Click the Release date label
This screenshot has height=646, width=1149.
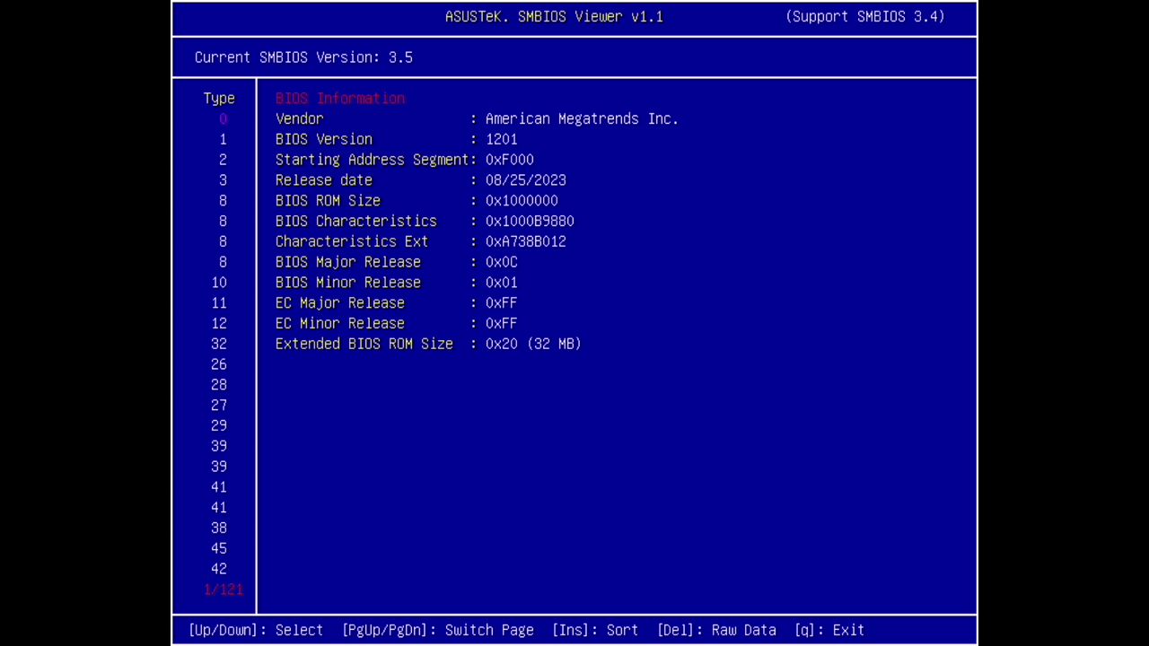coord(323,180)
